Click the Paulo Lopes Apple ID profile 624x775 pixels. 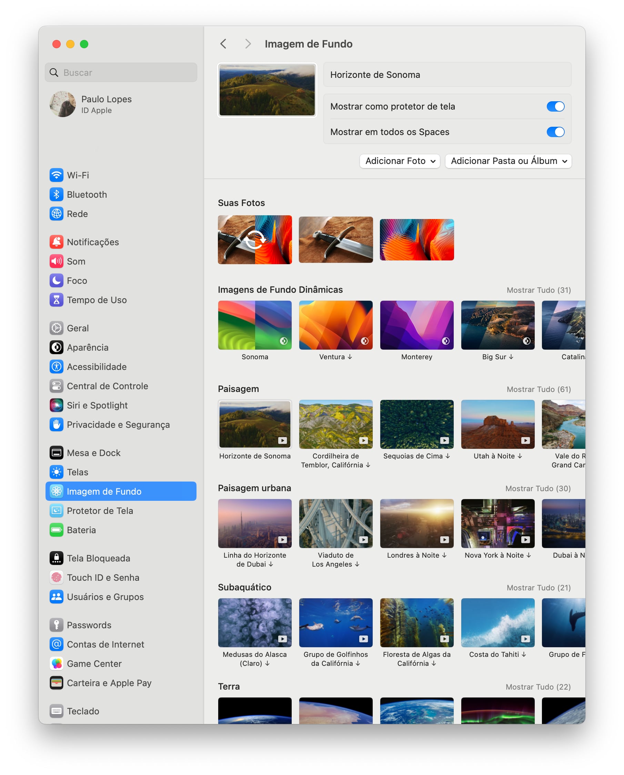coord(106,104)
